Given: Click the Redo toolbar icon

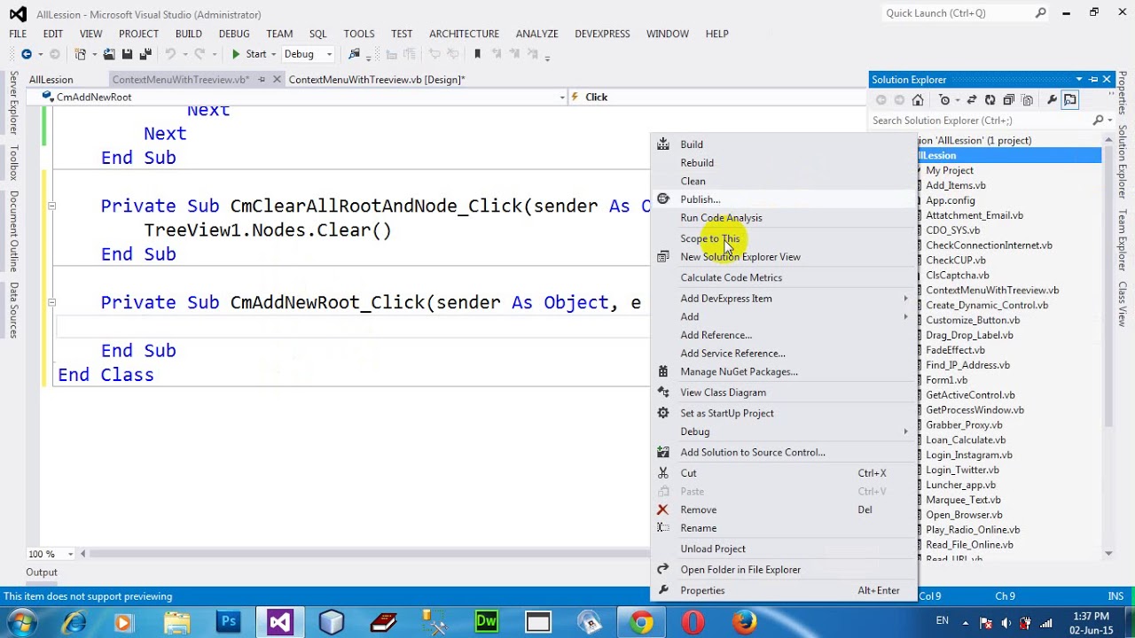Looking at the screenshot, I should tap(200, 54).
